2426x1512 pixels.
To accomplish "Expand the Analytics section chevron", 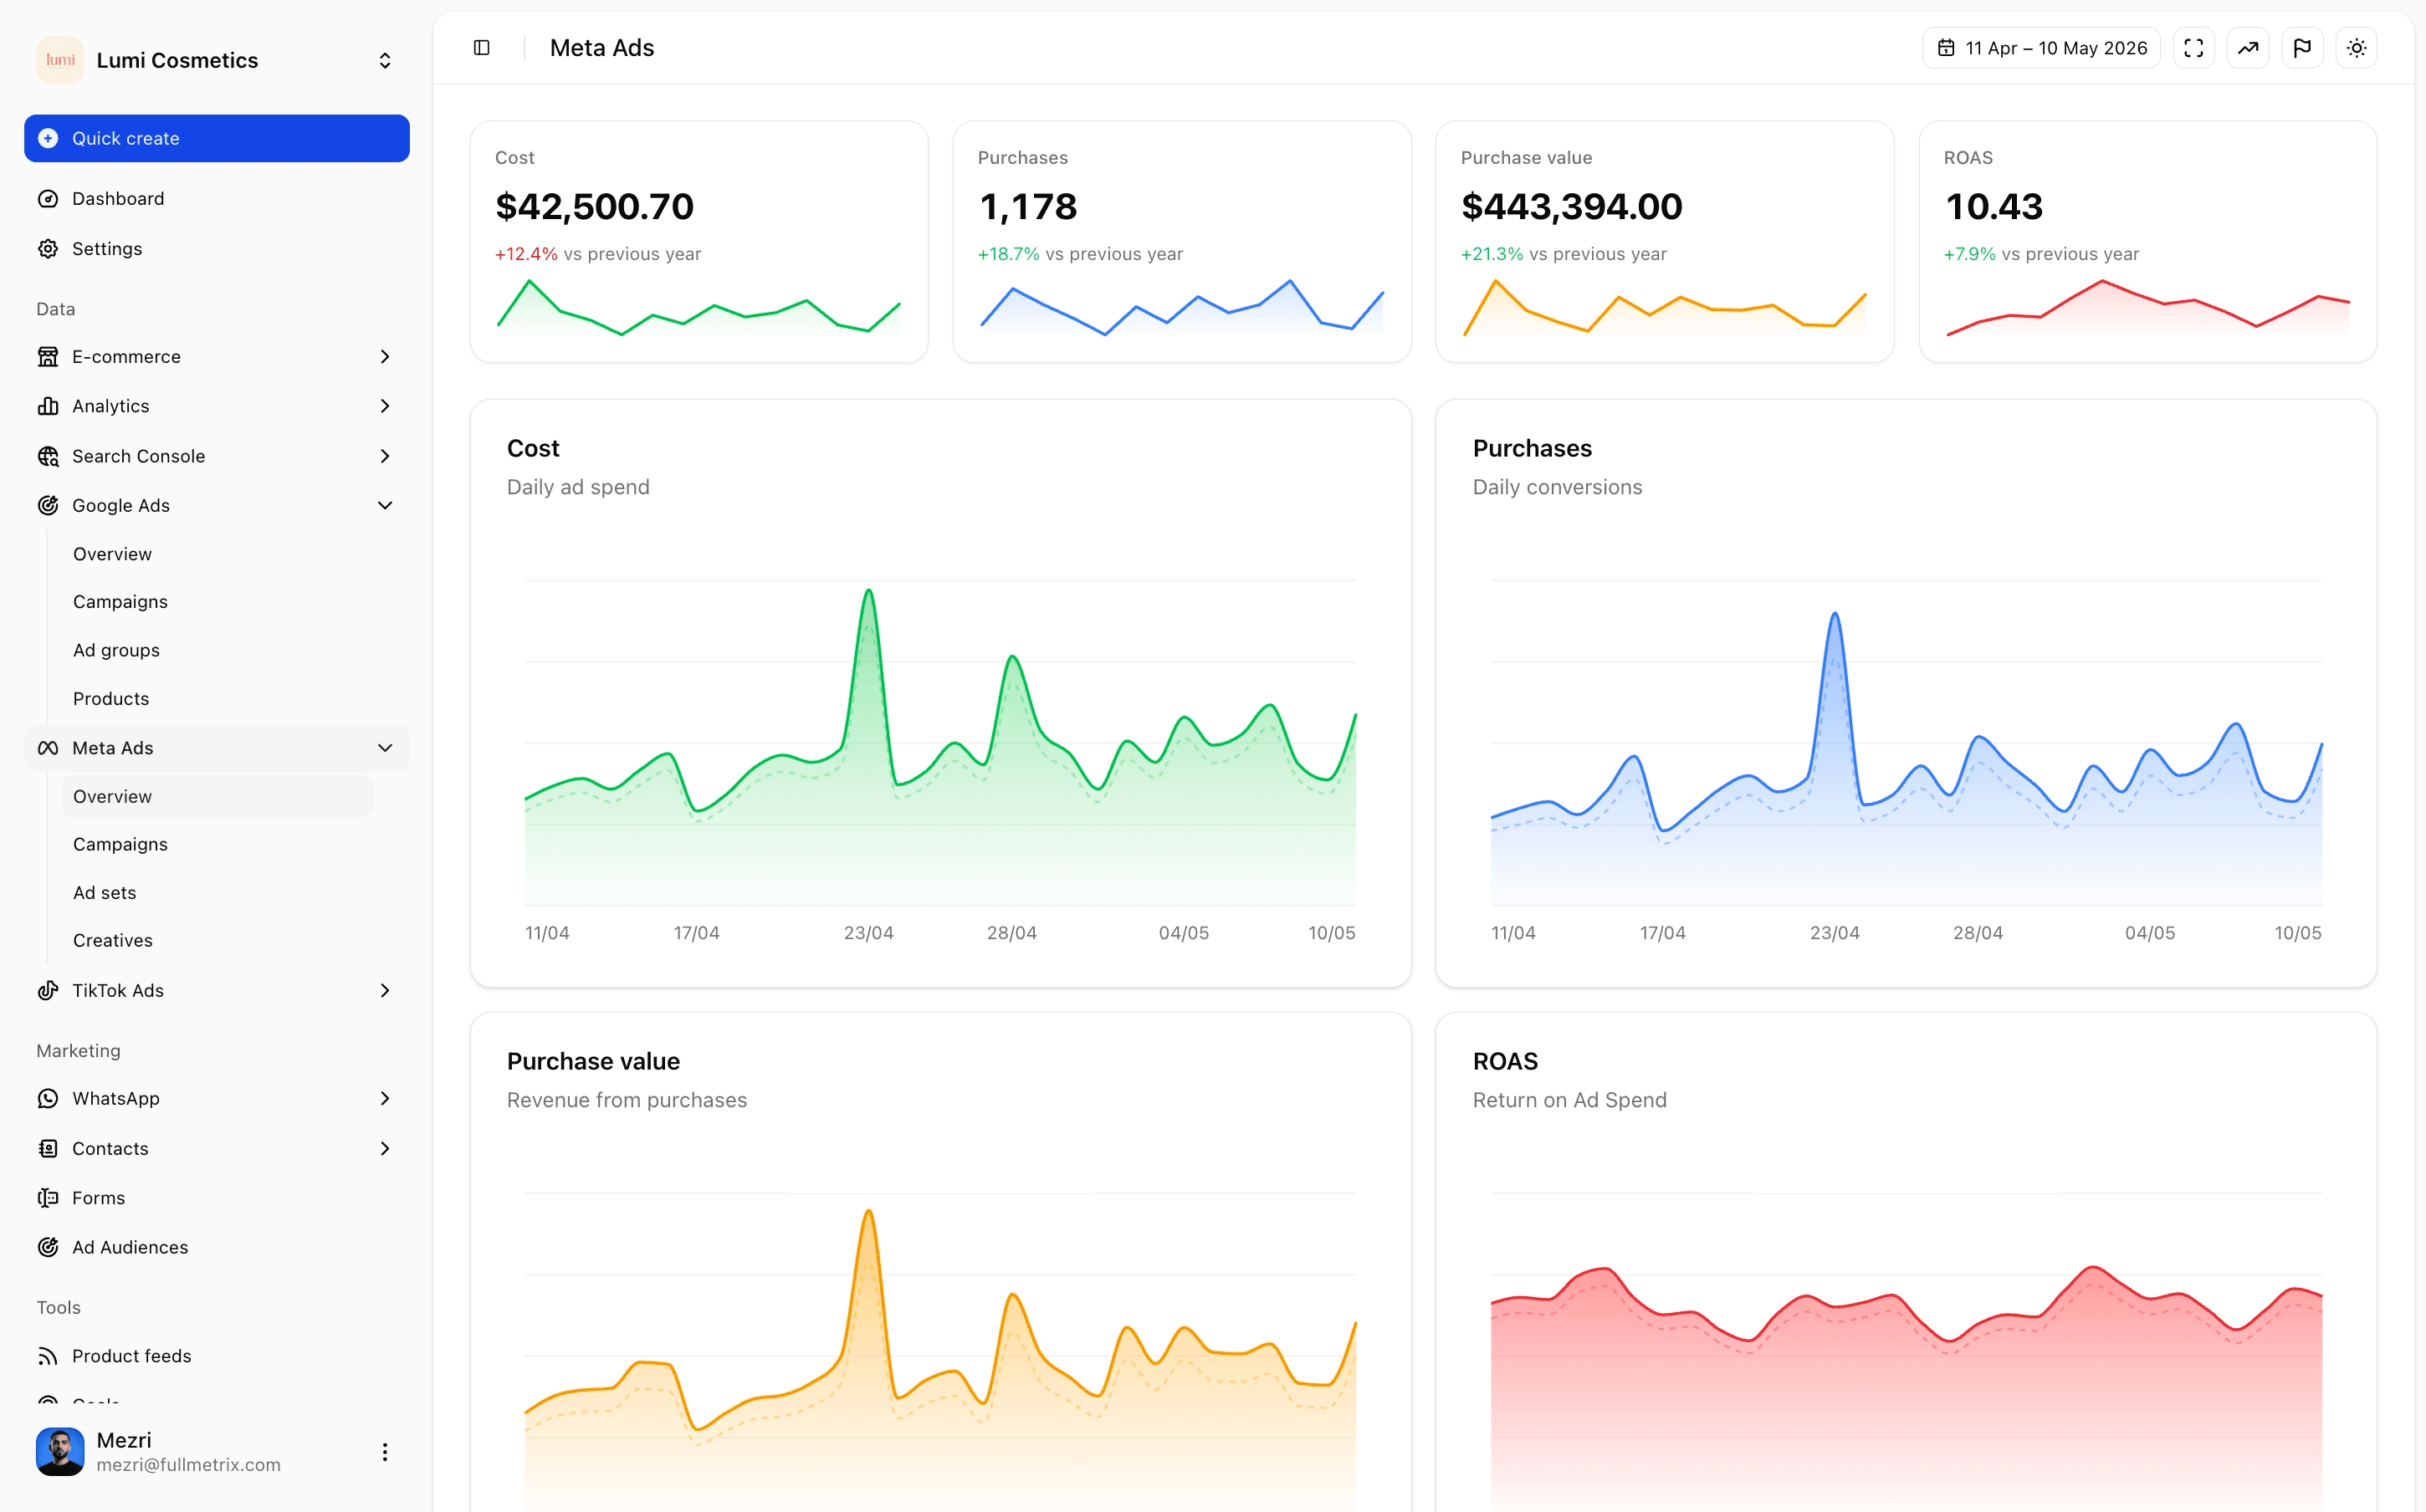I will (385, 406).
